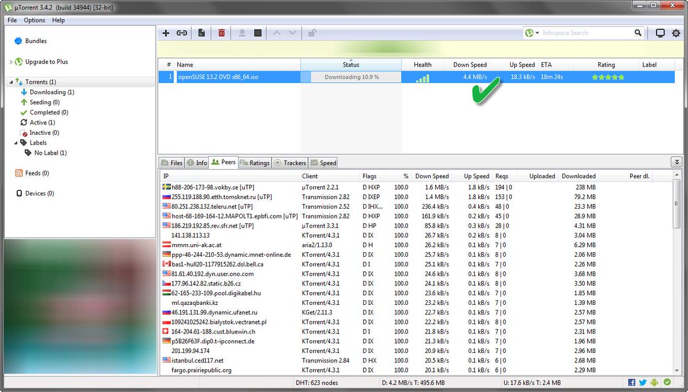Share via the Facebook icon
688x392 pixels.
click(631, 382)
